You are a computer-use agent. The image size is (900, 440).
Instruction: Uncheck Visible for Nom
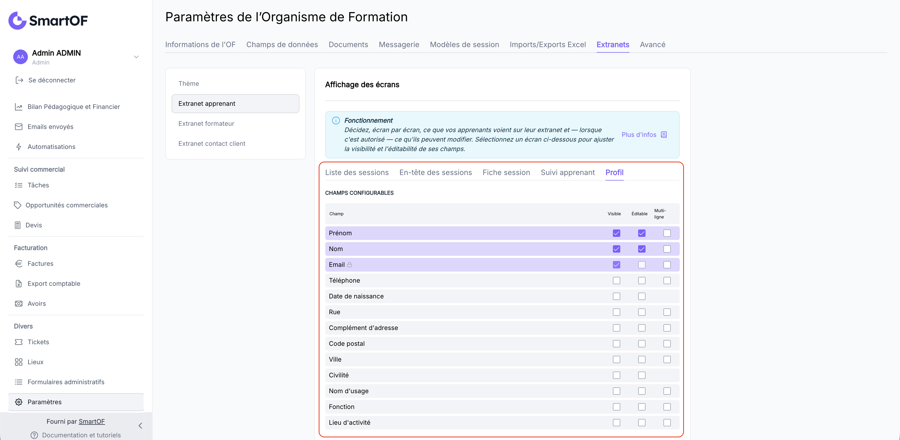coord(616,249)
